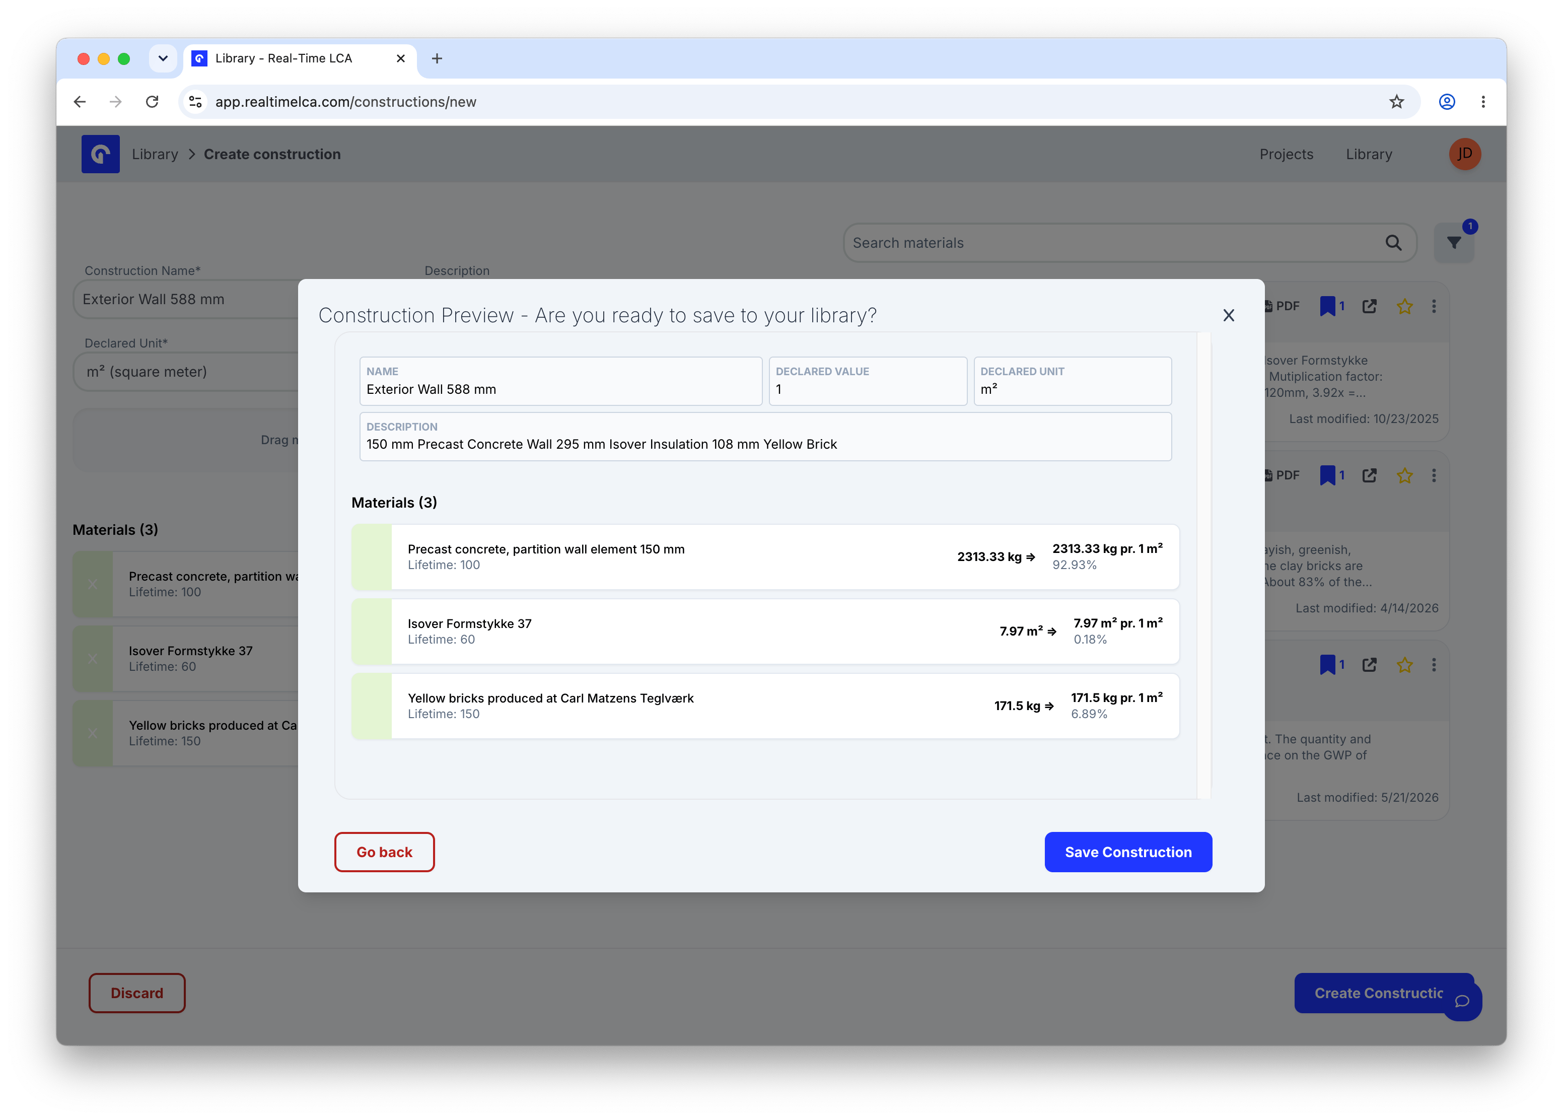This screenshot has width=1563, height=1120.
Task: Open Library in top navigation
Action: pyautogui.click(x=1369, y=155)
